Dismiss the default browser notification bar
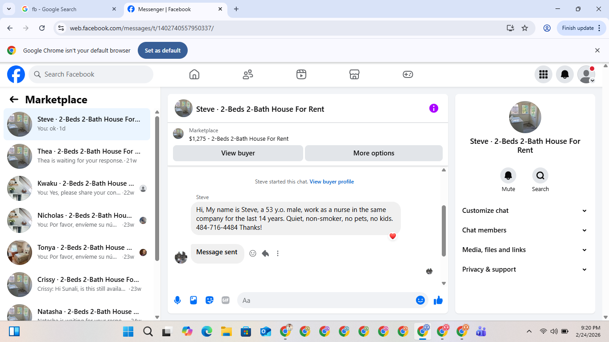 597,50
